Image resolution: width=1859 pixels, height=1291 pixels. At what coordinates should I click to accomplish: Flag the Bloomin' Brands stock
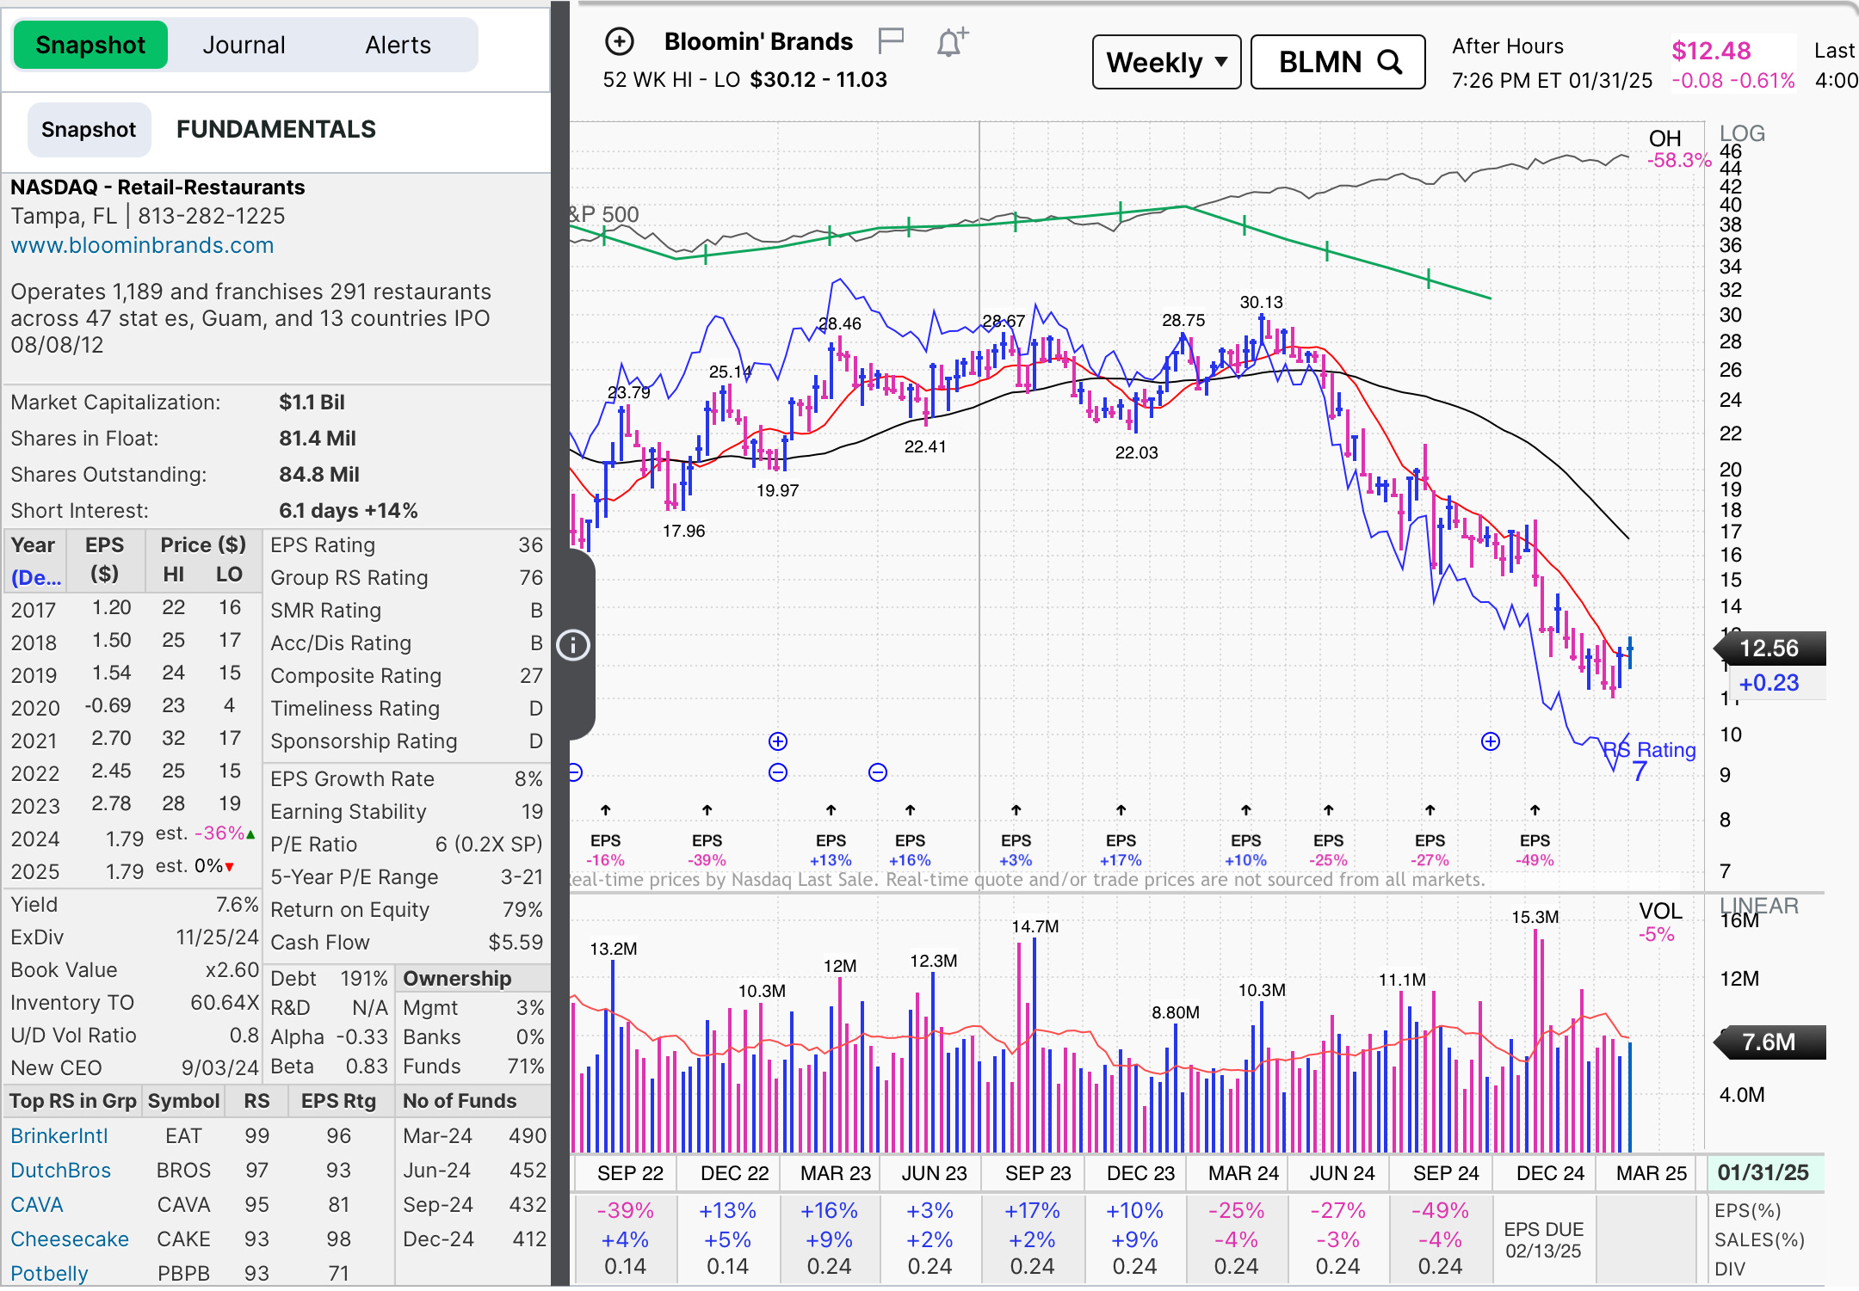point(891,40)
